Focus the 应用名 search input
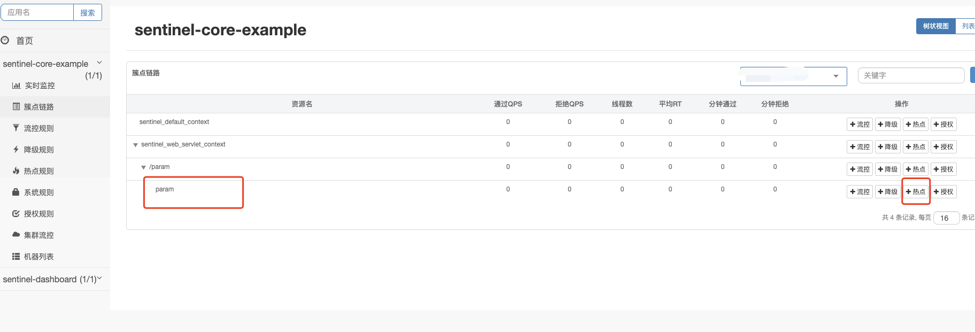975x332 pixels. coord(37,12)
